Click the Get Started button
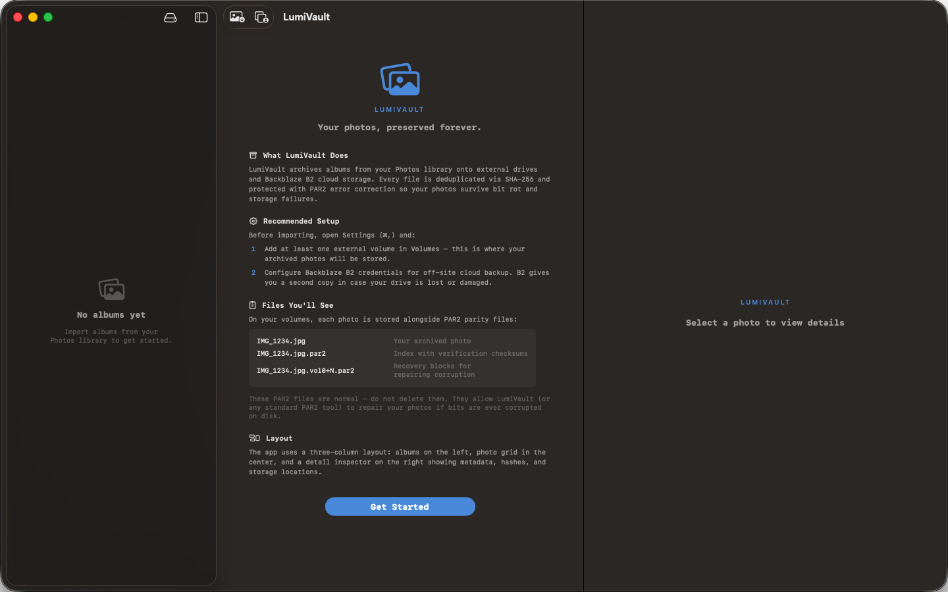This screenshot has height=592, width=948. click(400, 506)
